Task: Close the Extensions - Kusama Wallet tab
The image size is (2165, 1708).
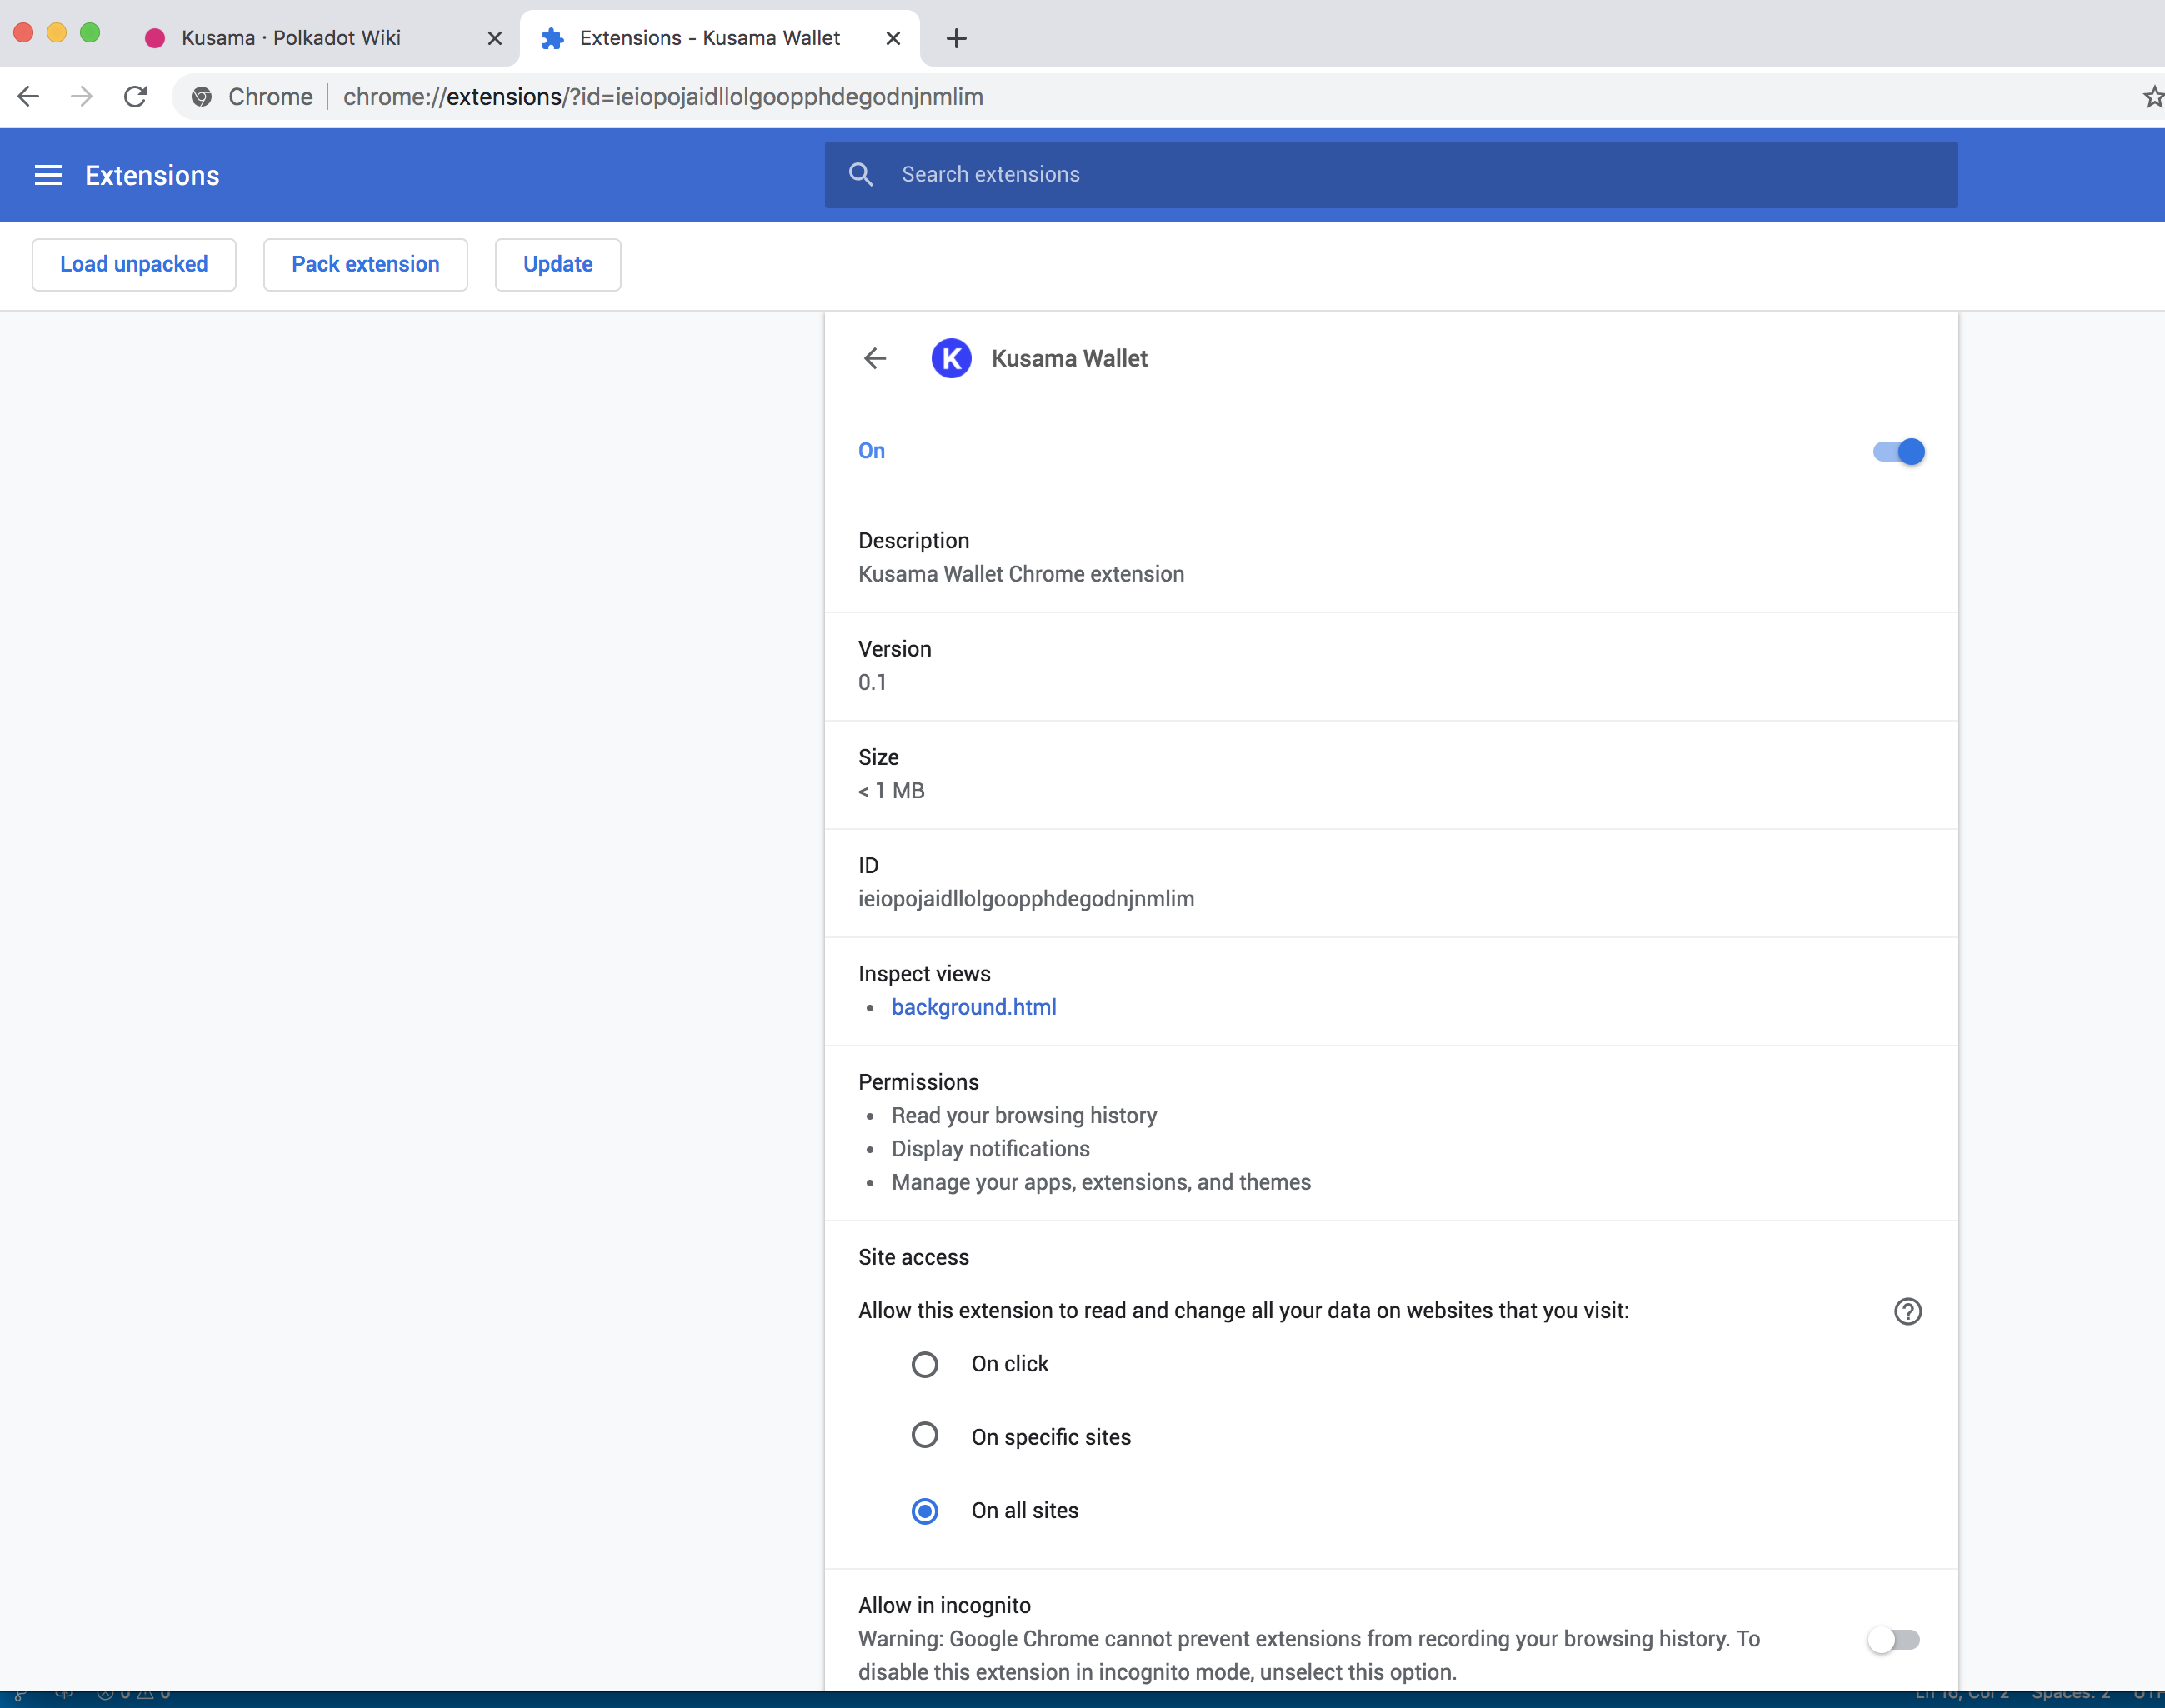Action: 893,38
